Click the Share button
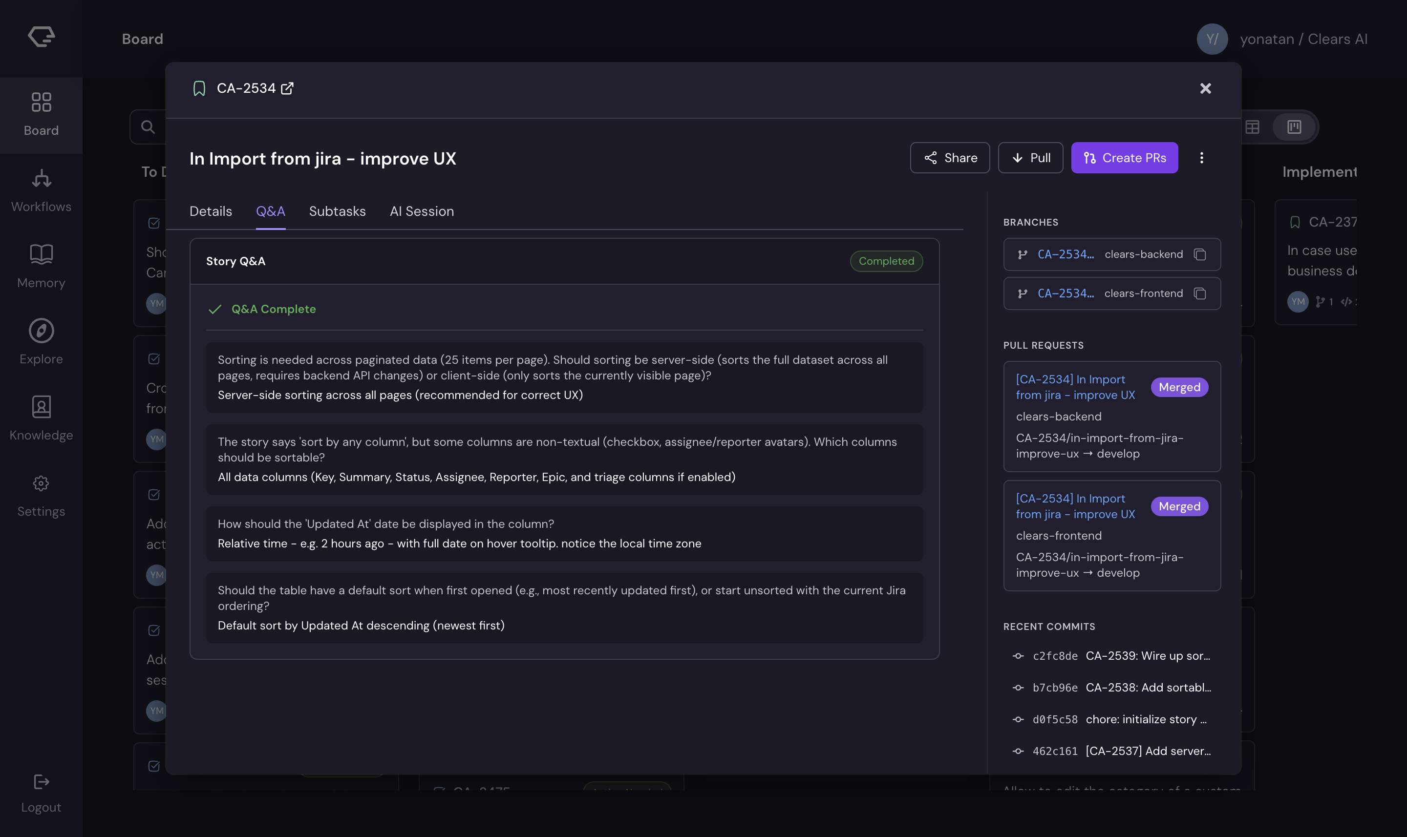 click(x=950, y=158)
